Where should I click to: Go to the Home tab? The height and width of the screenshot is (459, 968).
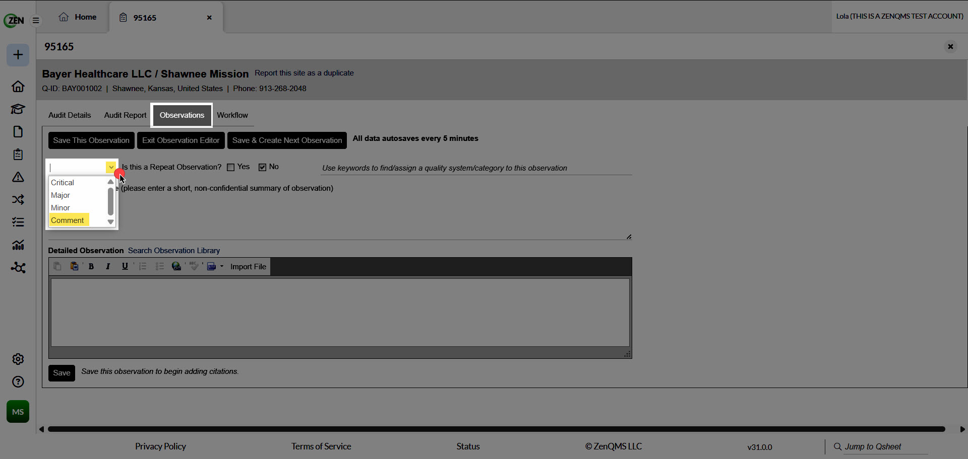click(x=78, y=17)
